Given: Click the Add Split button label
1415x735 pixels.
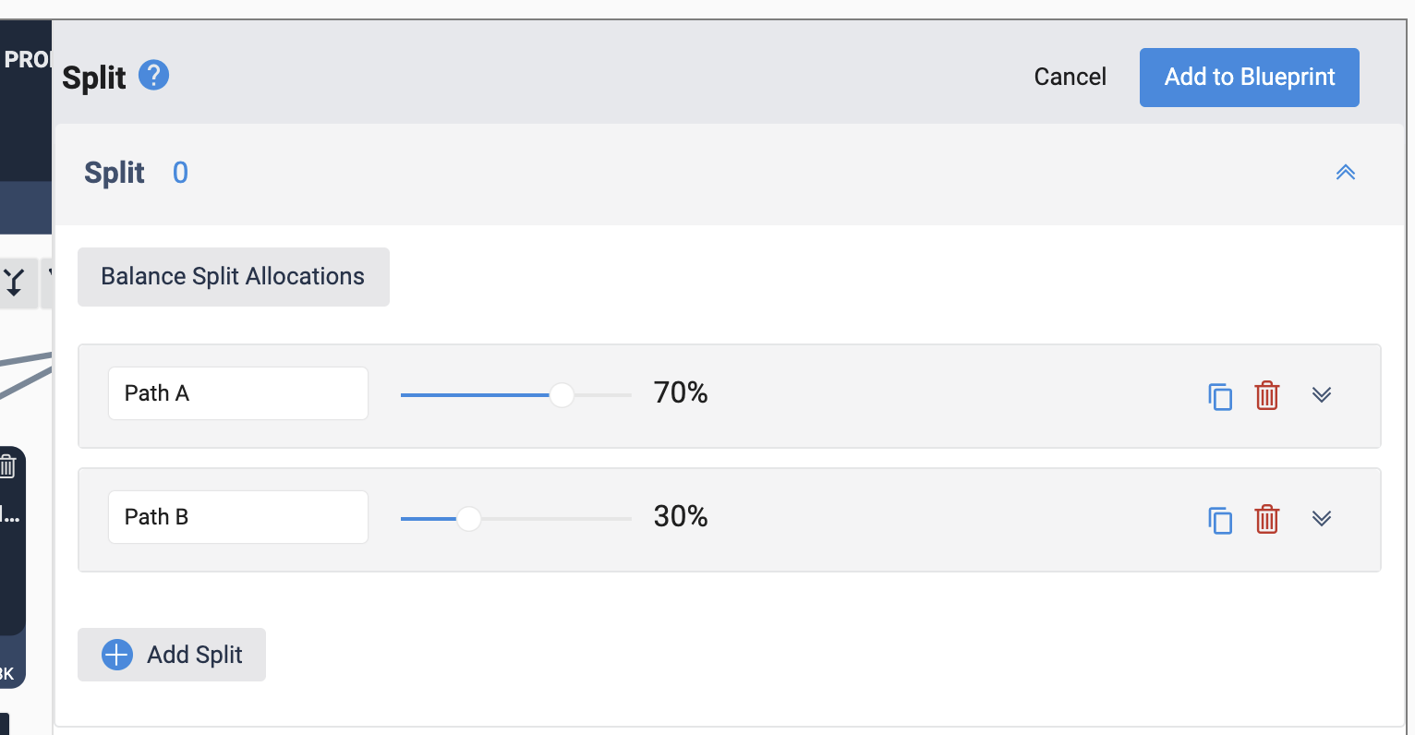Looking at the screenshot, I should pos(195,655).
